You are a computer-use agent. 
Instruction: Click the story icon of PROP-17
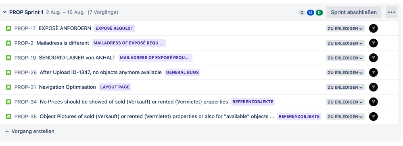(x=8, y=28)
